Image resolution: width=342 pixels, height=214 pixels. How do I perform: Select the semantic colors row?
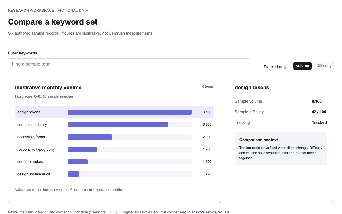114,162
